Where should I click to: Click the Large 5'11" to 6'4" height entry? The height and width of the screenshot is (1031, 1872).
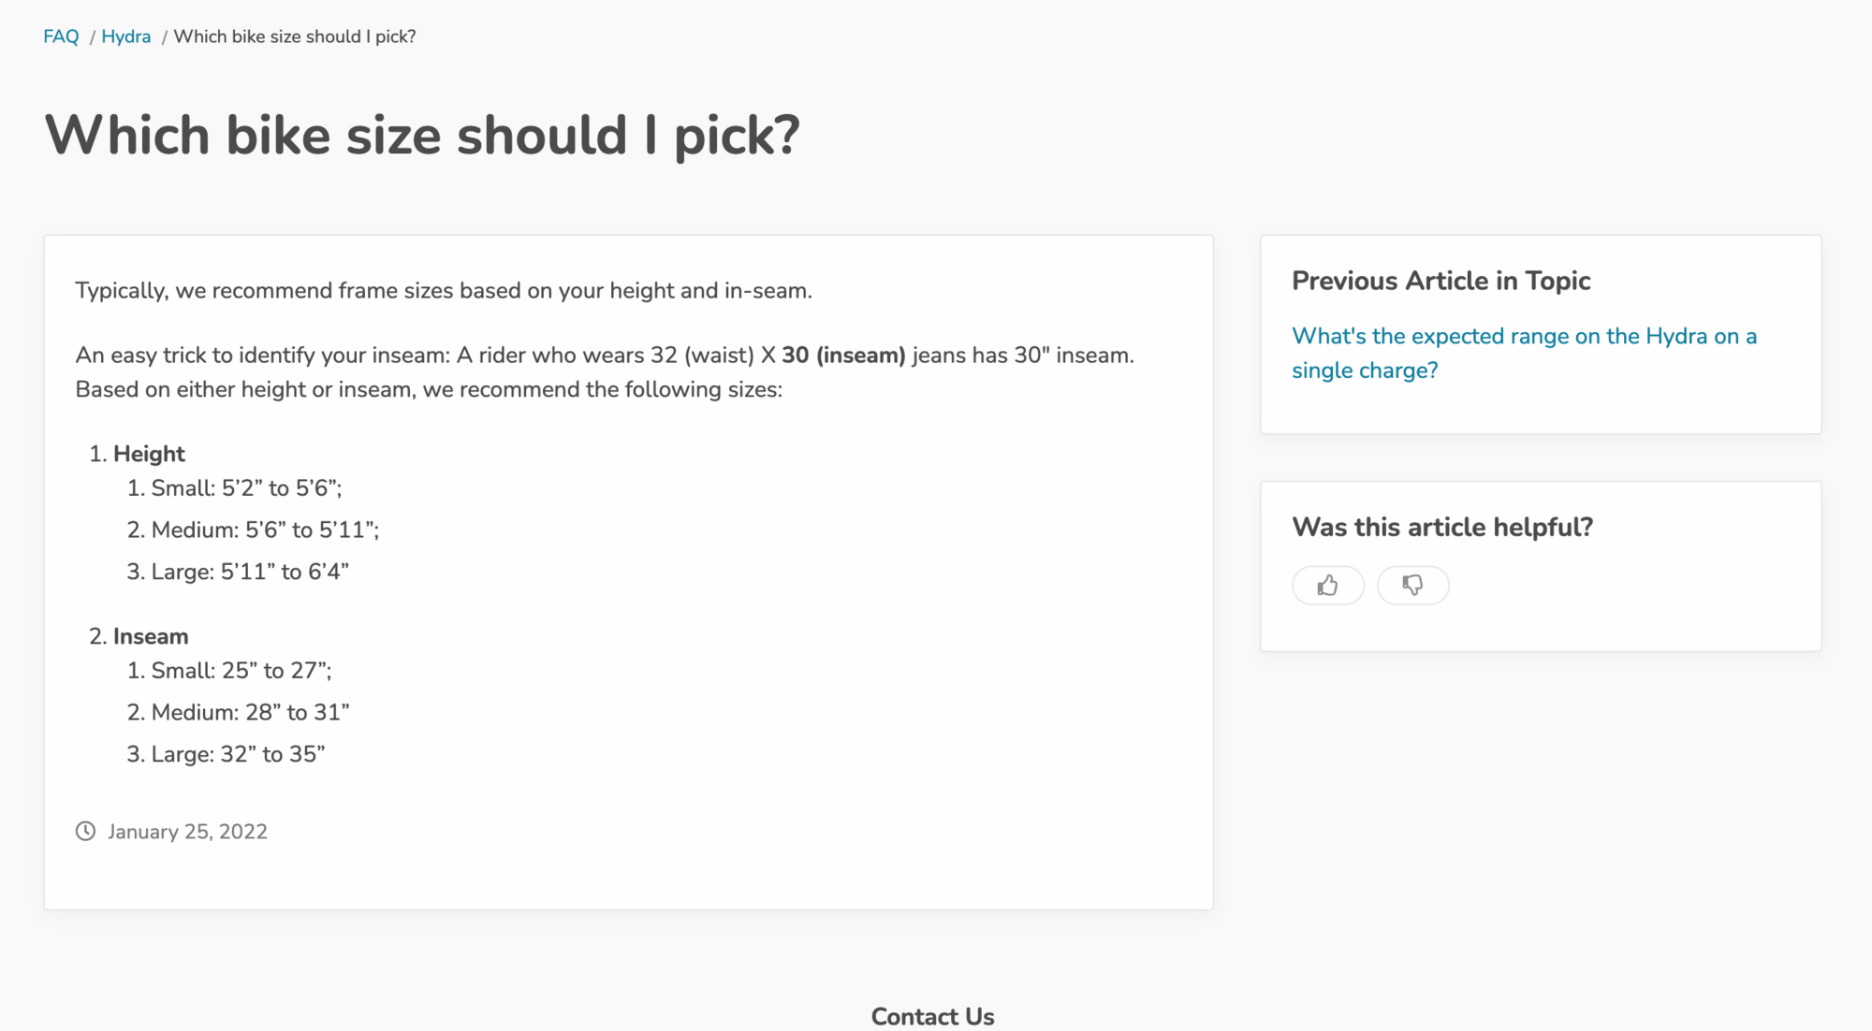tap(250, 572)
